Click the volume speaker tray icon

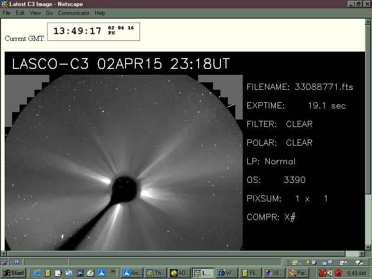pos(330,273)
